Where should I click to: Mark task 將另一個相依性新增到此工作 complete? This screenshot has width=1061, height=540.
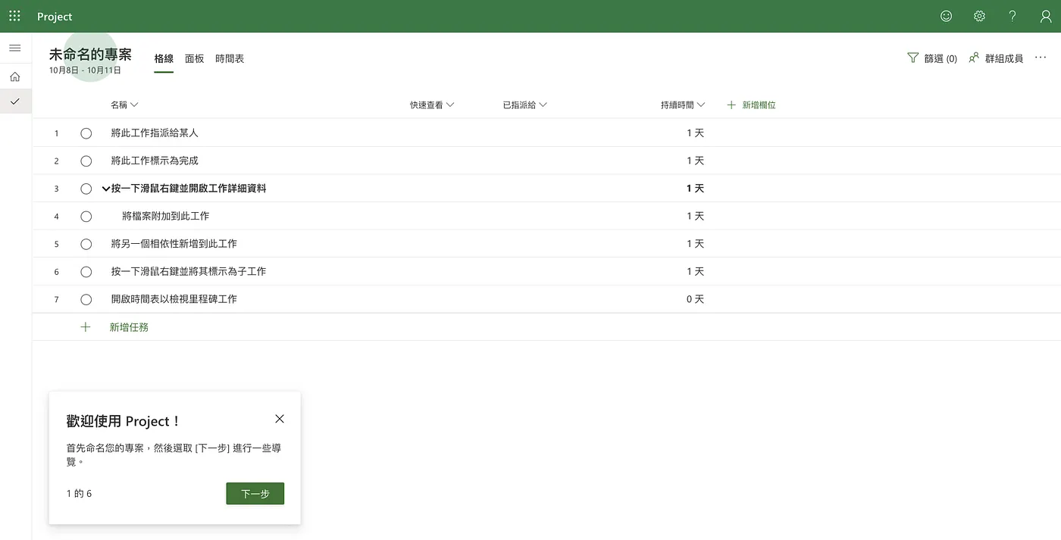(x=86, y=244)
